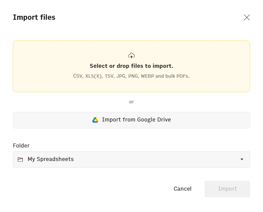
Task: Cancel the import
Action: [183, 189]
